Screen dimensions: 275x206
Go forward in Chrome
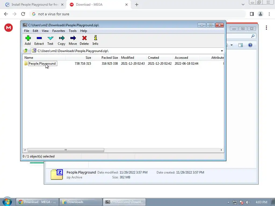coord(15,14)
